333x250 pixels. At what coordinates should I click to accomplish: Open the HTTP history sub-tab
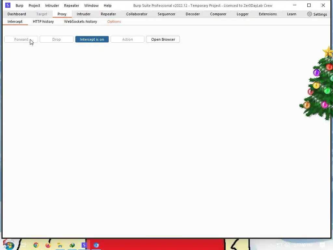tap(43, 21)
